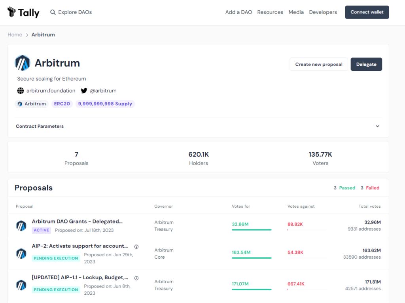Click the info icon next to AIP-2 proposal
Viewport: 405px width, 303px height.
point(136,246)
